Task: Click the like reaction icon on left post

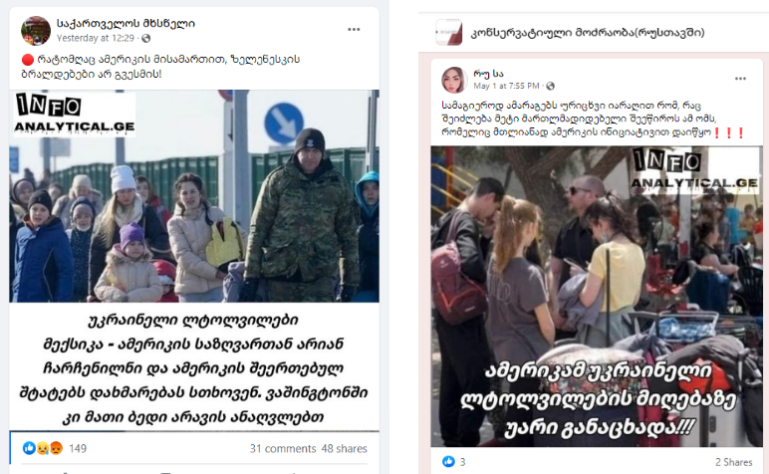Action: click(29, 448)
